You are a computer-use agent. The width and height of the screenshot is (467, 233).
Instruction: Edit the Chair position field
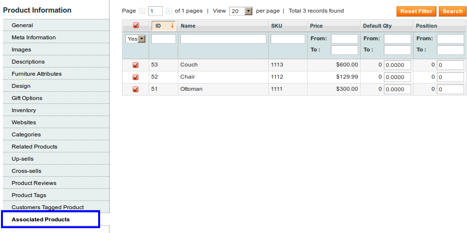pyautogui.click(x=450, y=77)
